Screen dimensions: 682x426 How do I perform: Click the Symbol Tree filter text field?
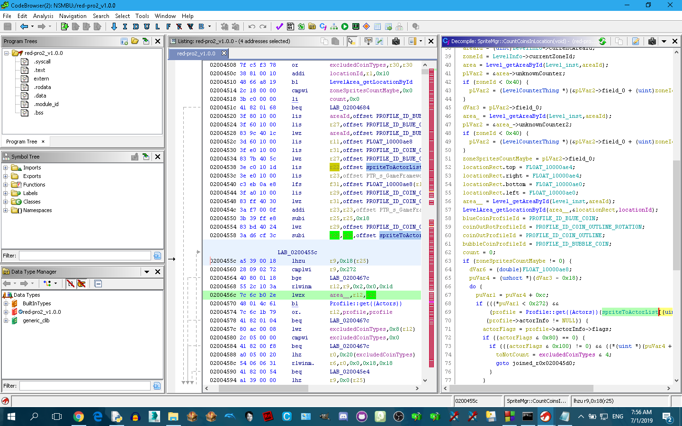coord(85,256)
